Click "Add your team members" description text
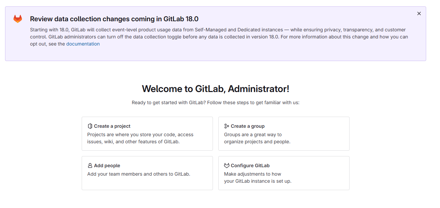Screen dimensions: 440x208 coord(139,174)
